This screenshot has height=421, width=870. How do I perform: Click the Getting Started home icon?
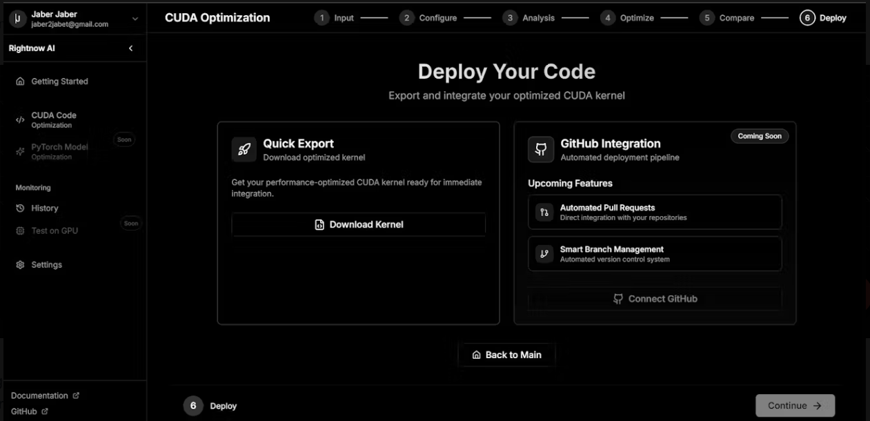tap(20, 81)
